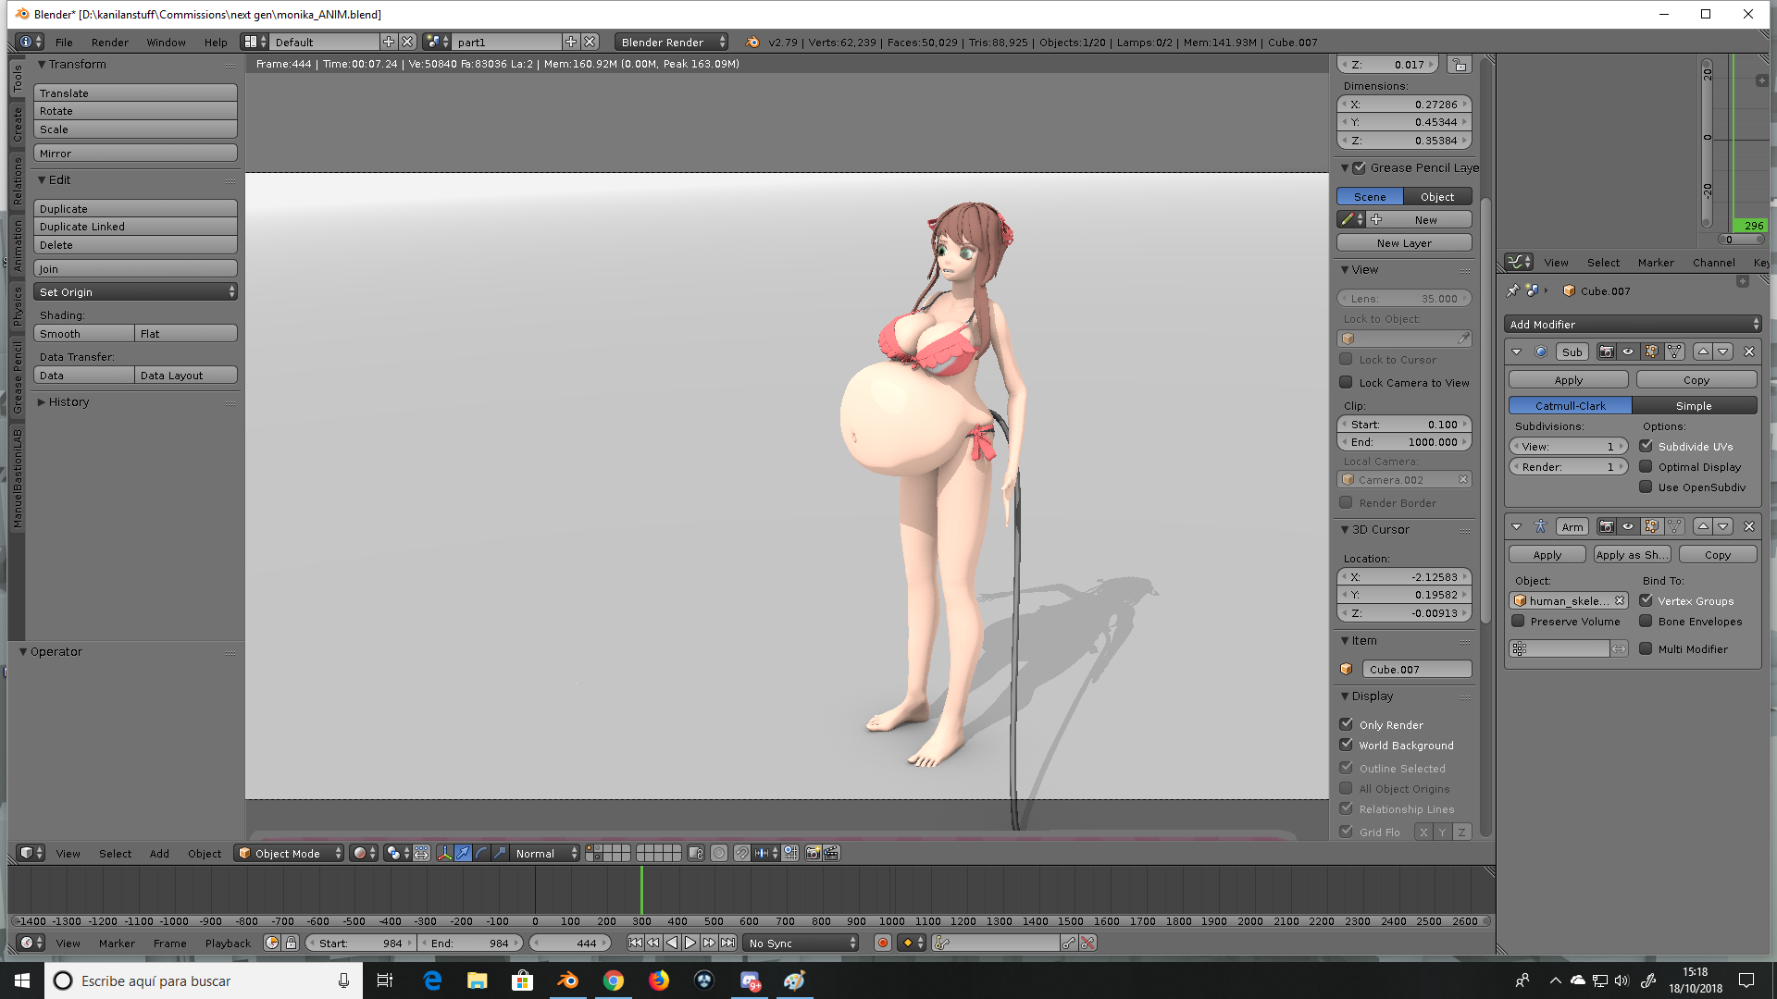Select the Simple subdivision type
The width and height of the screenshot is (1777, 999).
pyautogui.click(x=1694, y=405)
